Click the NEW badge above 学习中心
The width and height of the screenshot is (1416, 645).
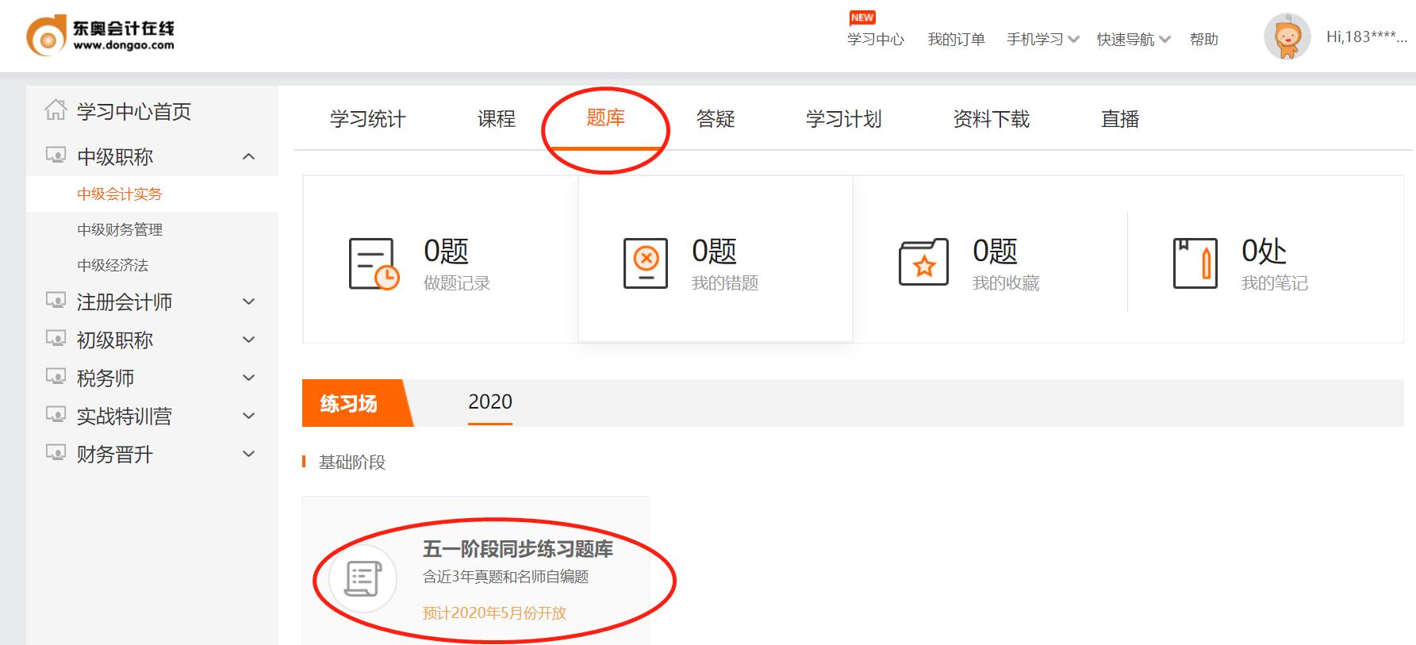pos(862,17)
